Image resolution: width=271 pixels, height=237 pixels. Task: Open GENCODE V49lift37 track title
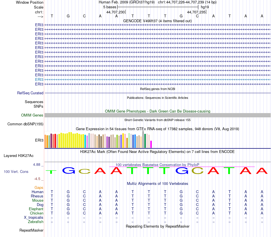pyautogui.click(x=157, y=21)
